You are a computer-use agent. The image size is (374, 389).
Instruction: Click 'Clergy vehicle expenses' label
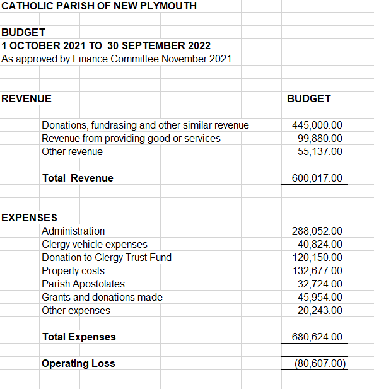pyautogui.click(x=95, y=245)
